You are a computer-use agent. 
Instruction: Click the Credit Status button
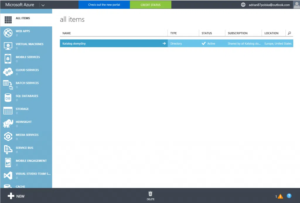[151, 5]
